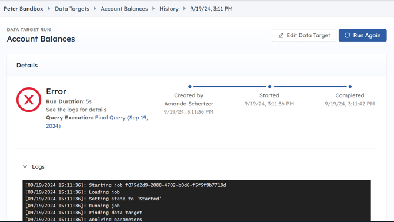Open the Peter Sandbox breadcrumb

[x=24, y=9]
